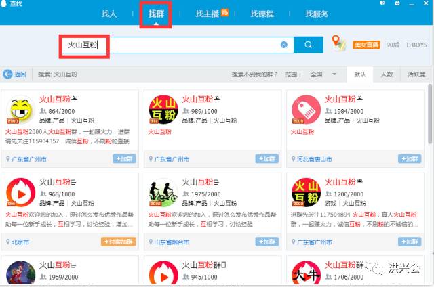This screenshot has width=434, height=287.
Task: Open 广东省广州市 location of the 864/2000 group
Action: click(28, 159)
